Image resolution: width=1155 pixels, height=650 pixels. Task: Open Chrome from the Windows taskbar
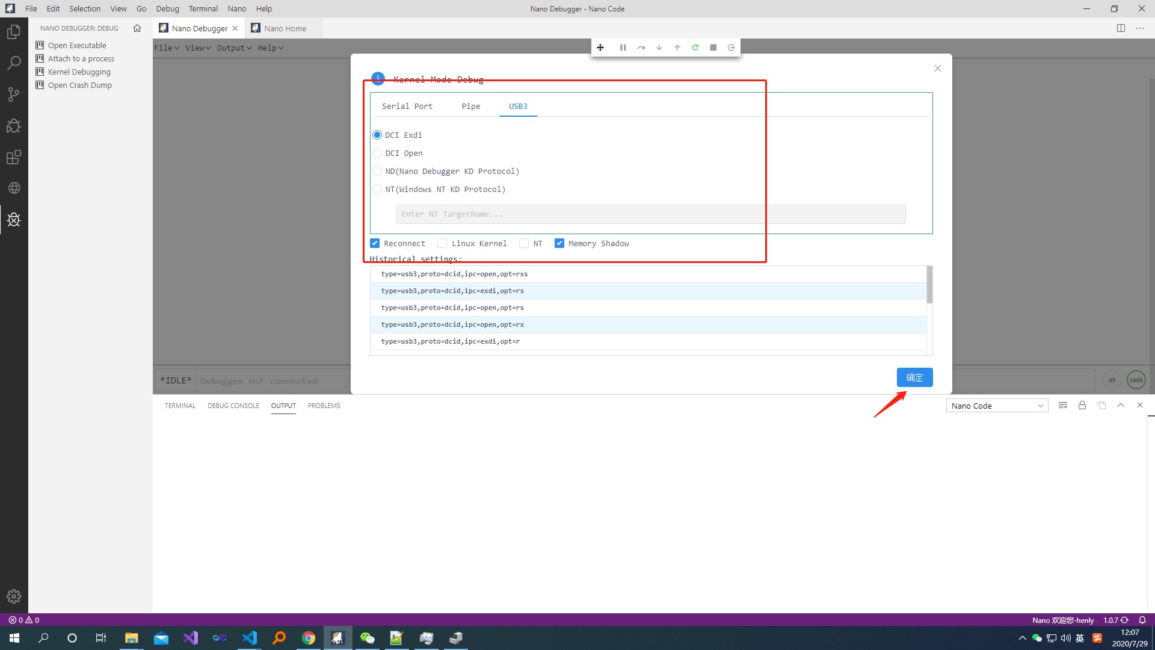(x=309, y=638)
